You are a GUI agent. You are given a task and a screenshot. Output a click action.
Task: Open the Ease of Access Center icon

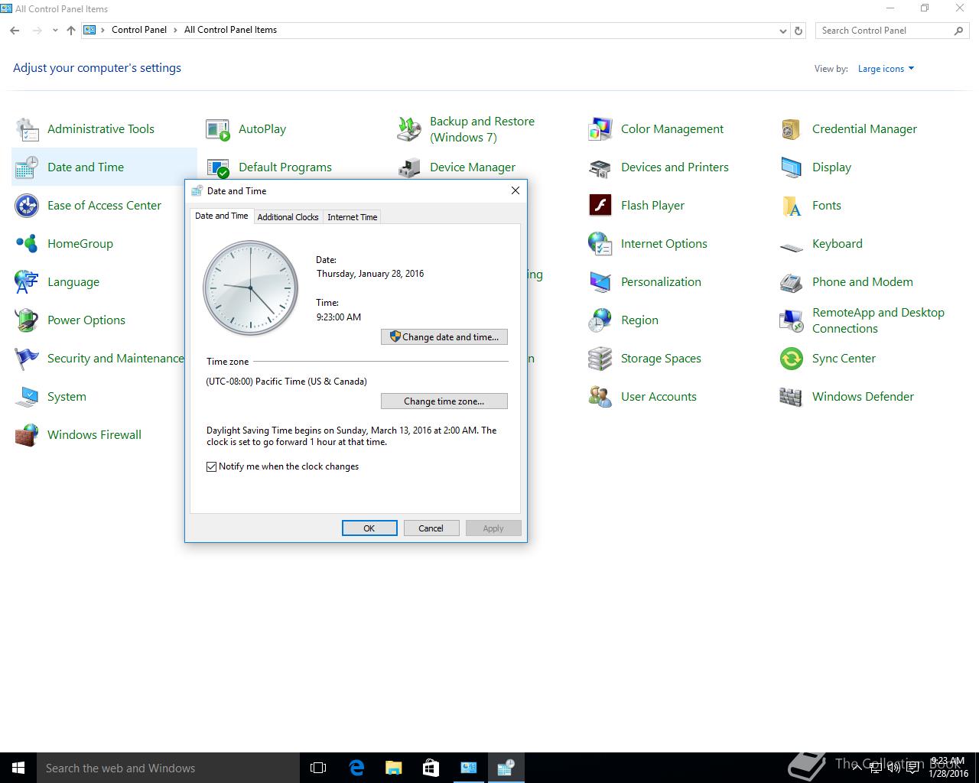pyautogui.click(x=27, y=206)
